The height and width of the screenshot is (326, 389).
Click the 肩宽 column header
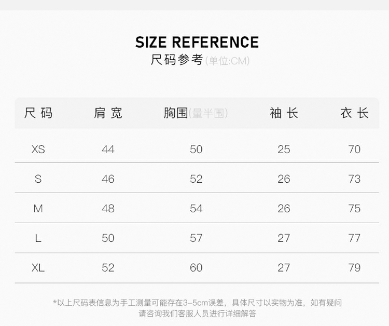(108, 113)
